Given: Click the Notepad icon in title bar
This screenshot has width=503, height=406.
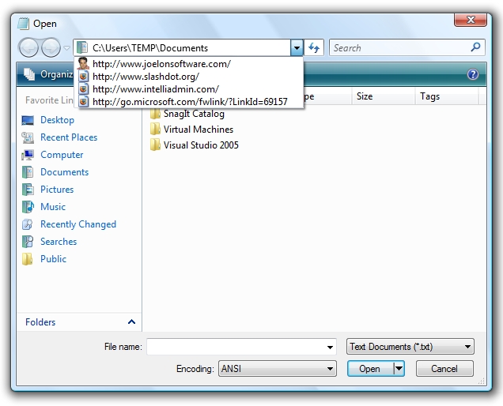Looking at the screenshot, I should (24, 24).
